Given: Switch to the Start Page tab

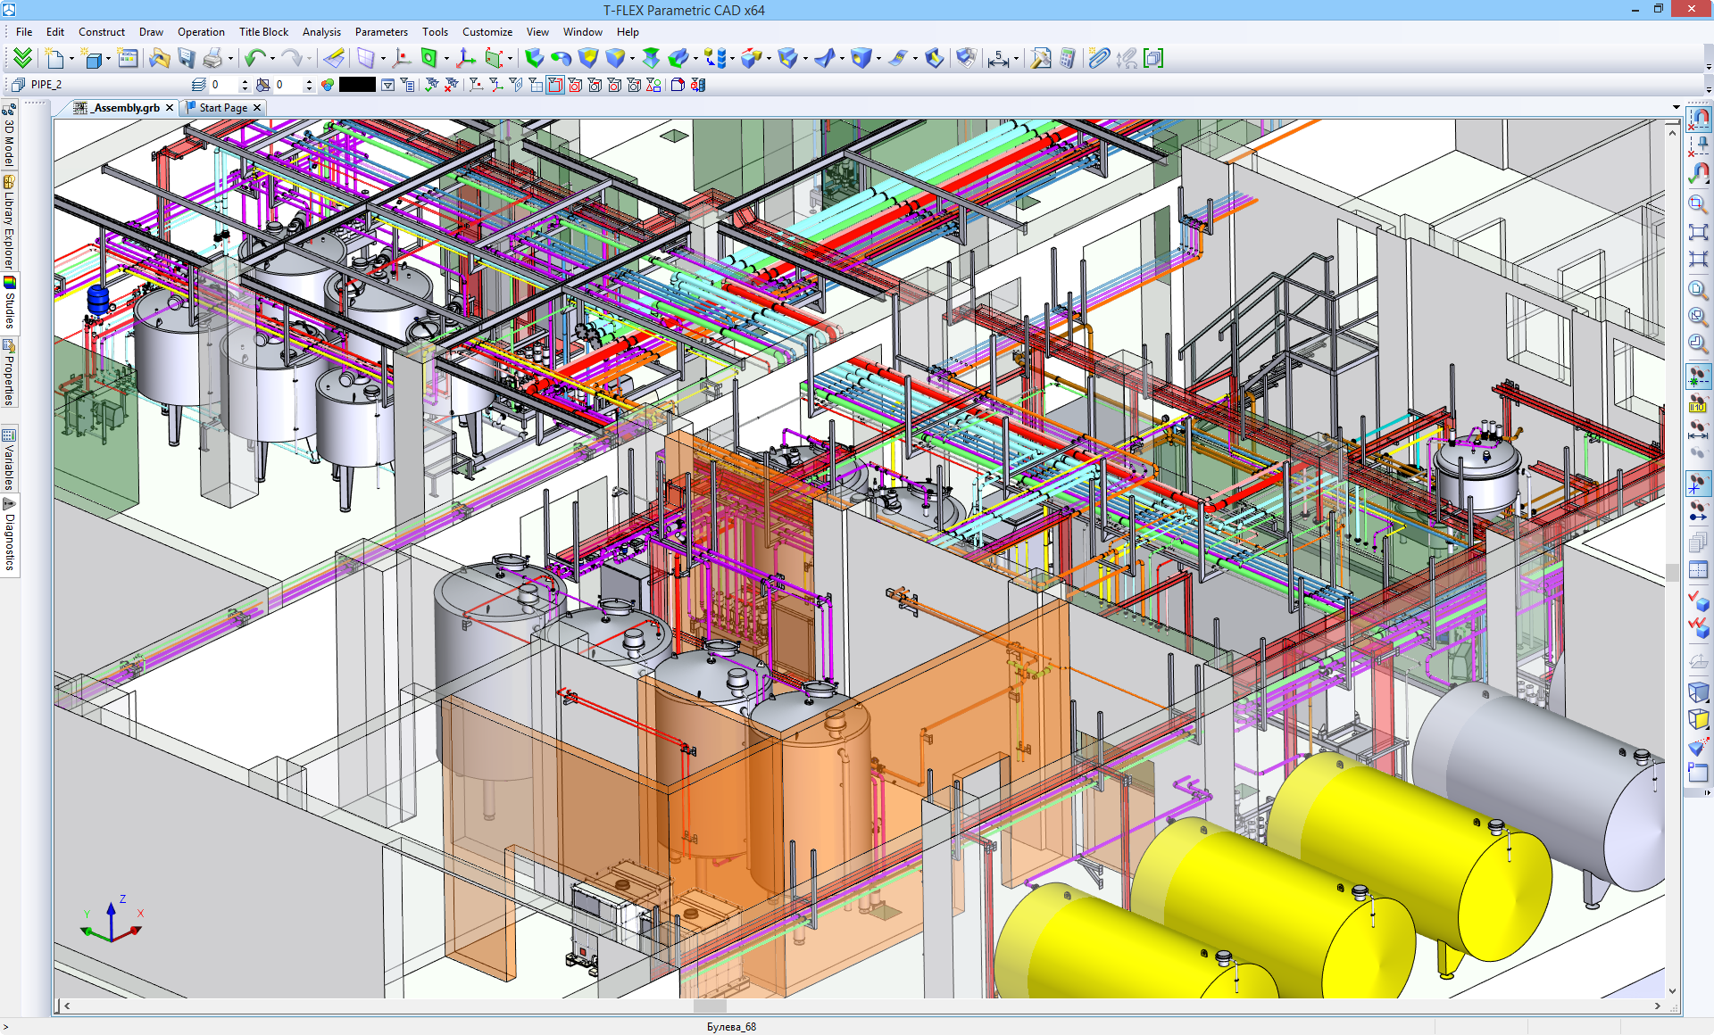Looking at the screenshot, I should coord(223,108).
